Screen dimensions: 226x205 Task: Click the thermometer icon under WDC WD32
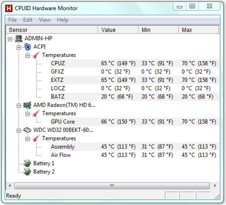[x=36, y=138]
